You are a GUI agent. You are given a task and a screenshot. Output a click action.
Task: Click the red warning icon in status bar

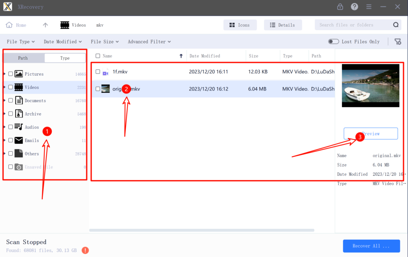[85, 250]
